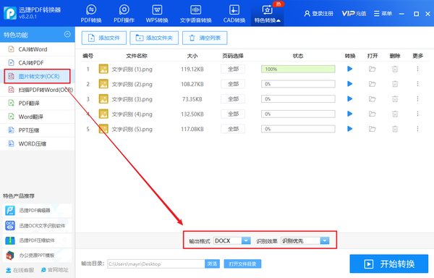Screen dimensions: 434x278
Task: Click the VIP充值 link
Action: point(354,14)
